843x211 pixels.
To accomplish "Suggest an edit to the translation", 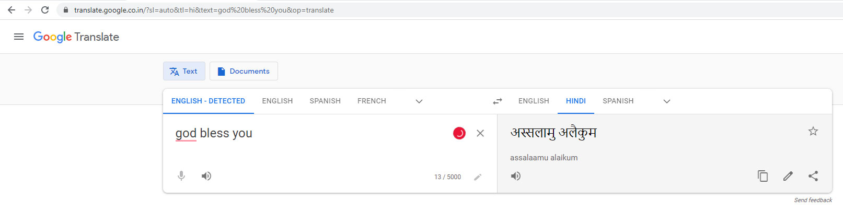I will click(x=788, y=176).
